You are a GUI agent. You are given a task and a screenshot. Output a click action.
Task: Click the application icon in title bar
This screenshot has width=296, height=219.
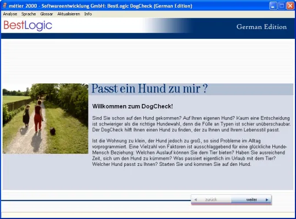click(x=5, y=5)
